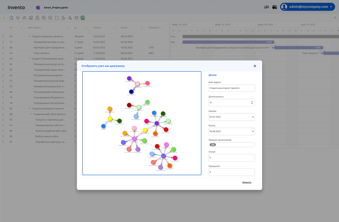Collapse the Стадия инициации проекта tree row
The width and height of the screenshot is (339, 222).
(29, 36)
